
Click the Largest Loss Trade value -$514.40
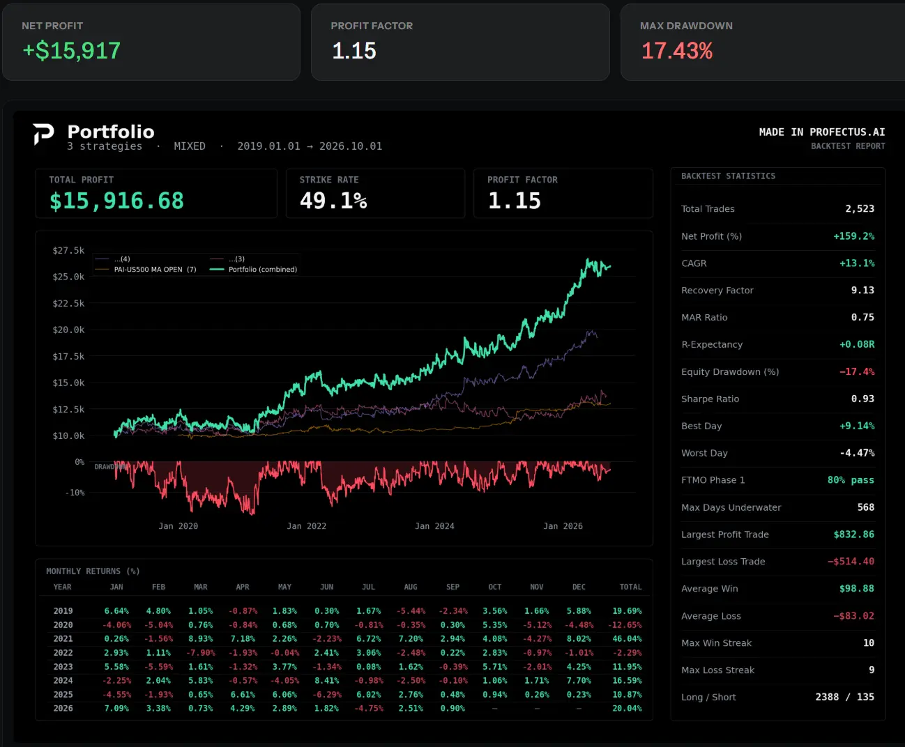click(851, 562)
